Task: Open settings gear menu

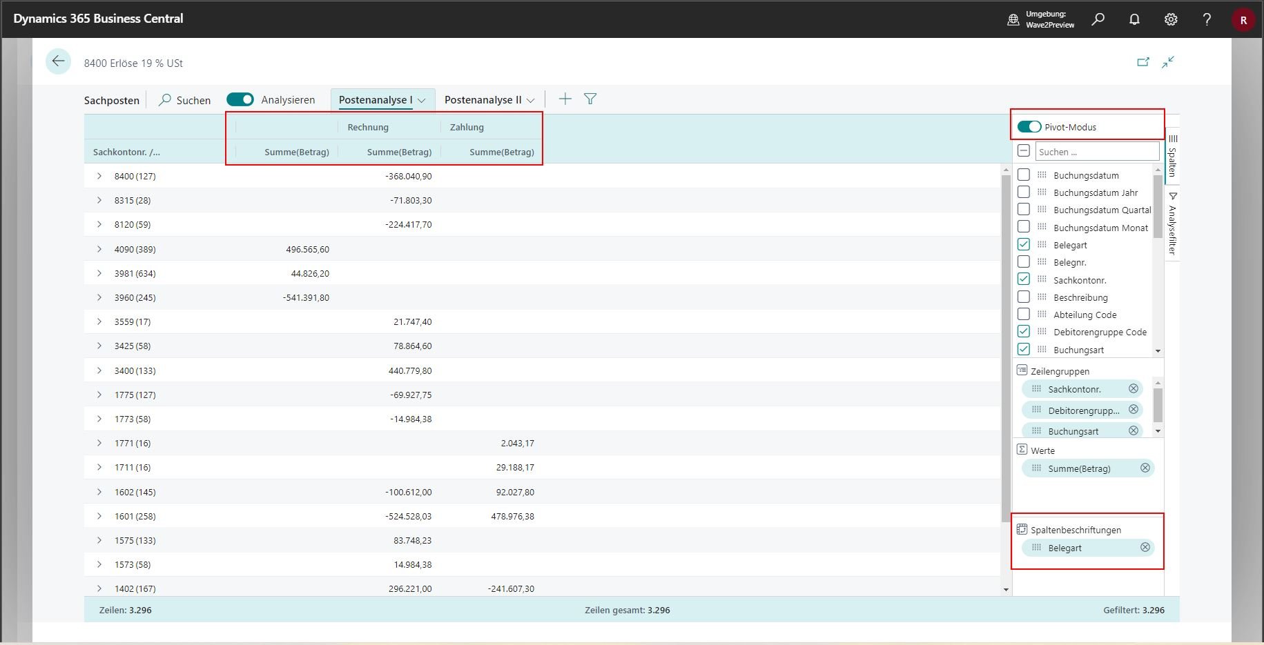Action: 1171,19
